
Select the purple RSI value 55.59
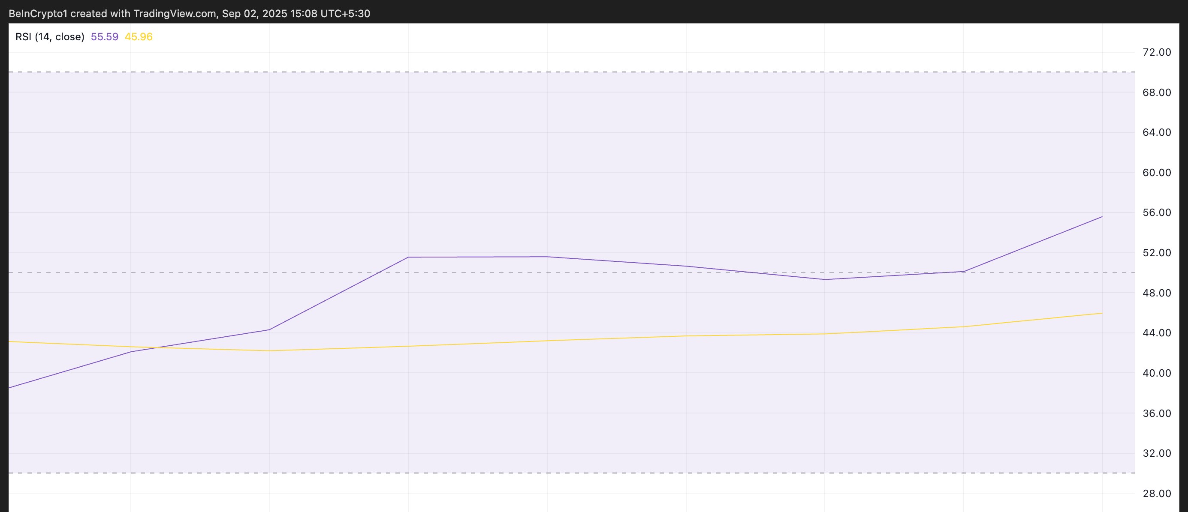[x=105, y=37]
